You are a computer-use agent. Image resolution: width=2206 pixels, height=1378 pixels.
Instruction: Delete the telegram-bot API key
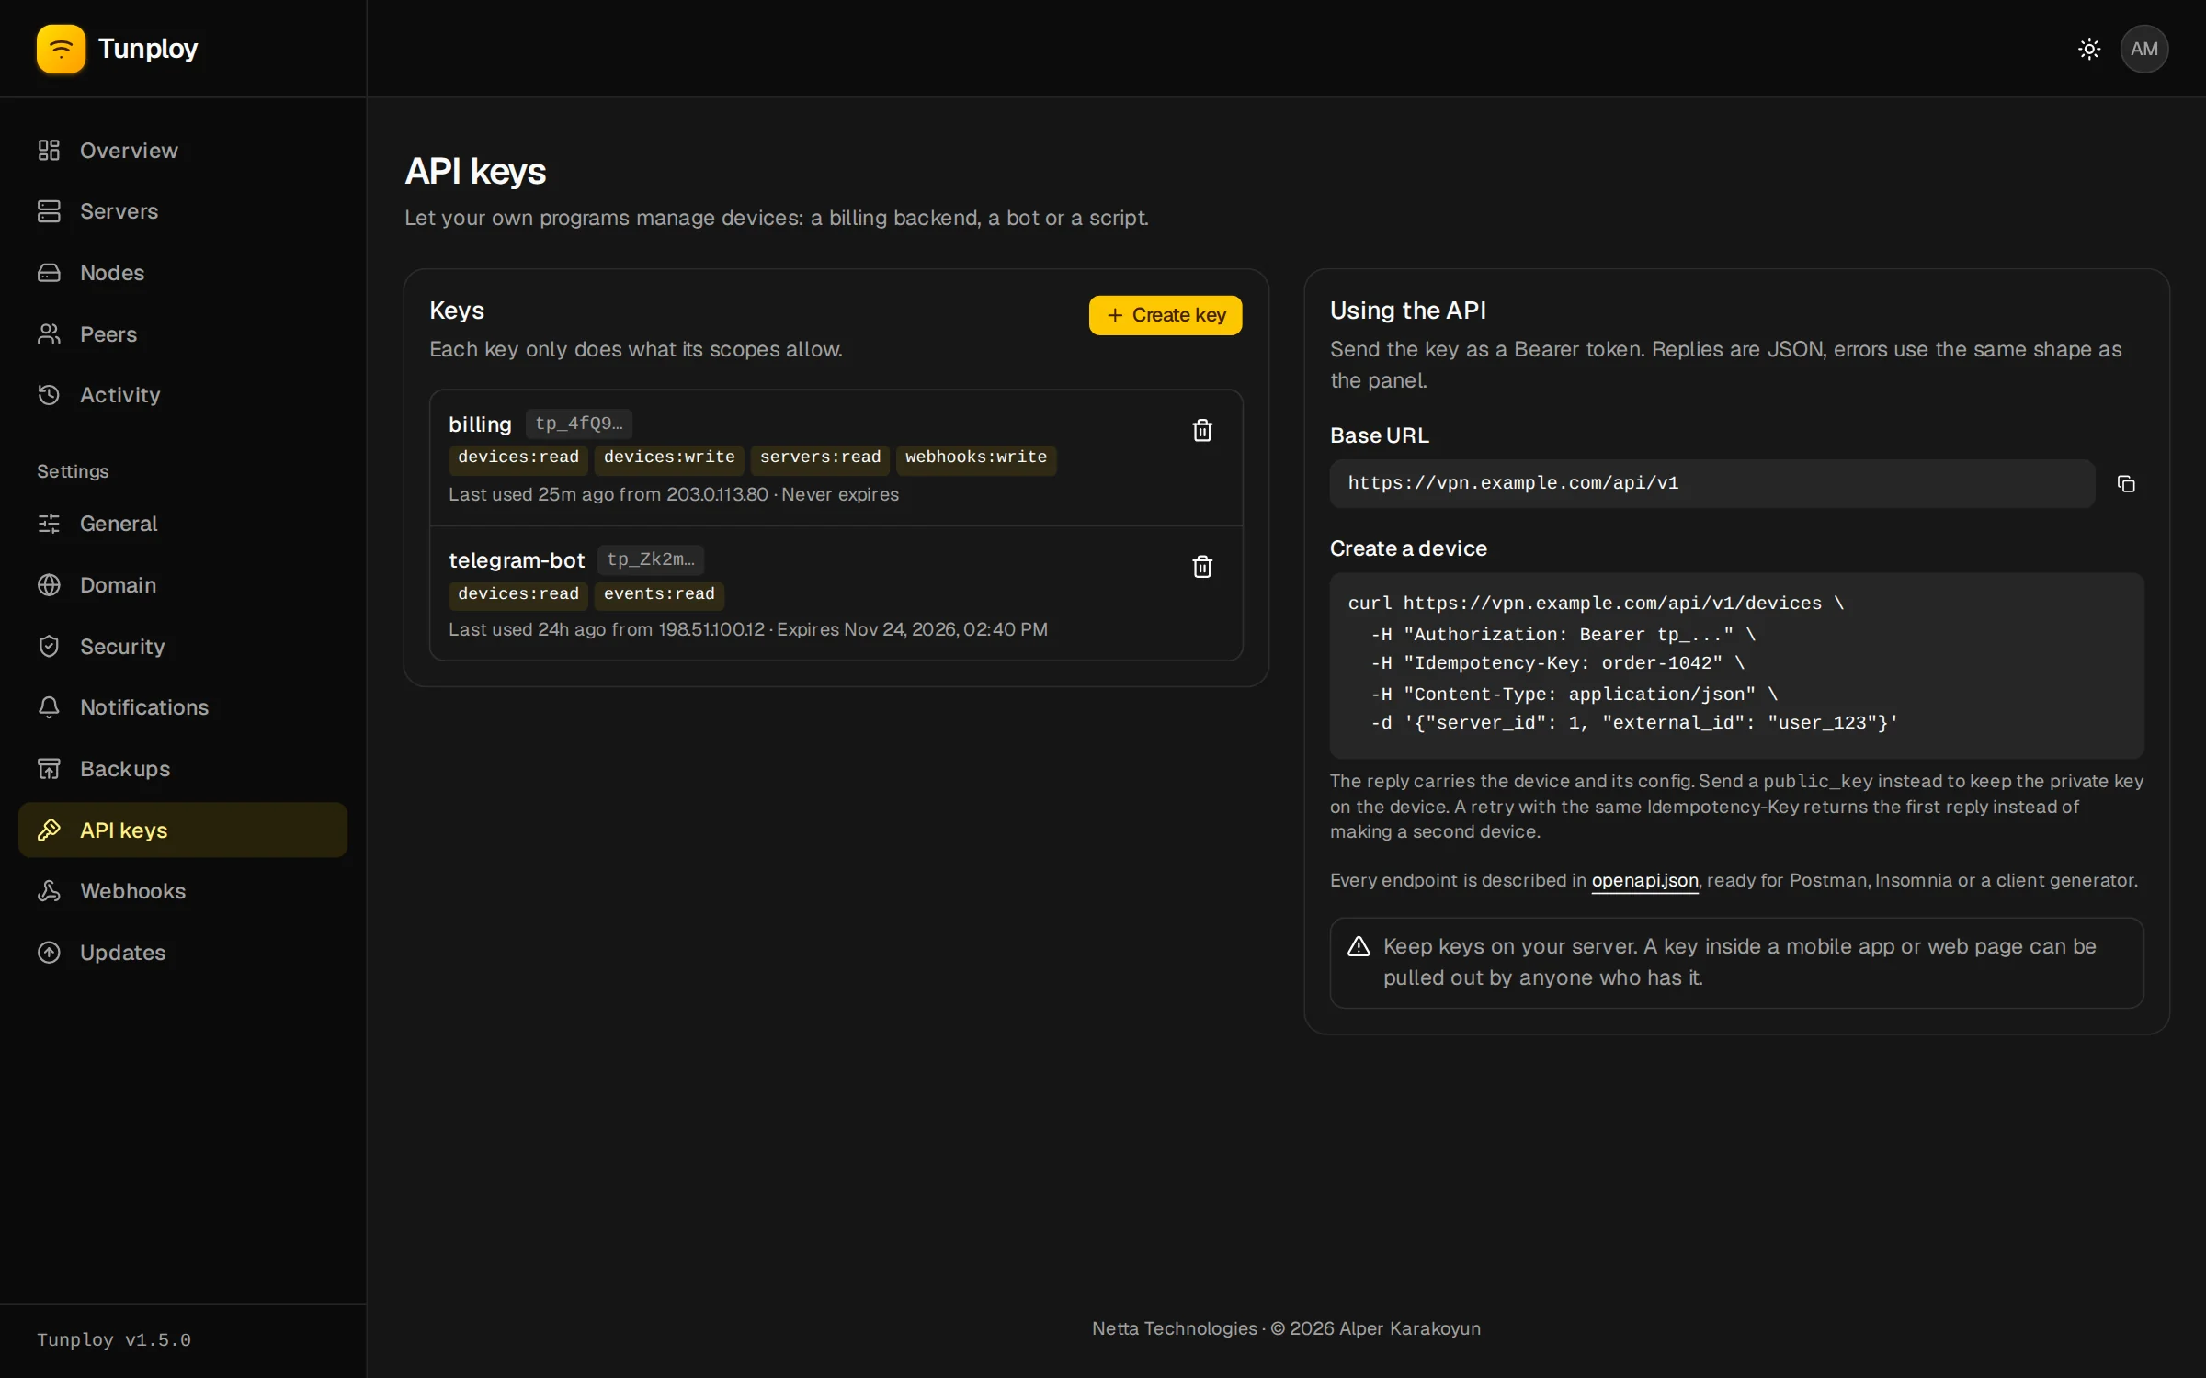pyautogui.click(x=1202, y=566)
